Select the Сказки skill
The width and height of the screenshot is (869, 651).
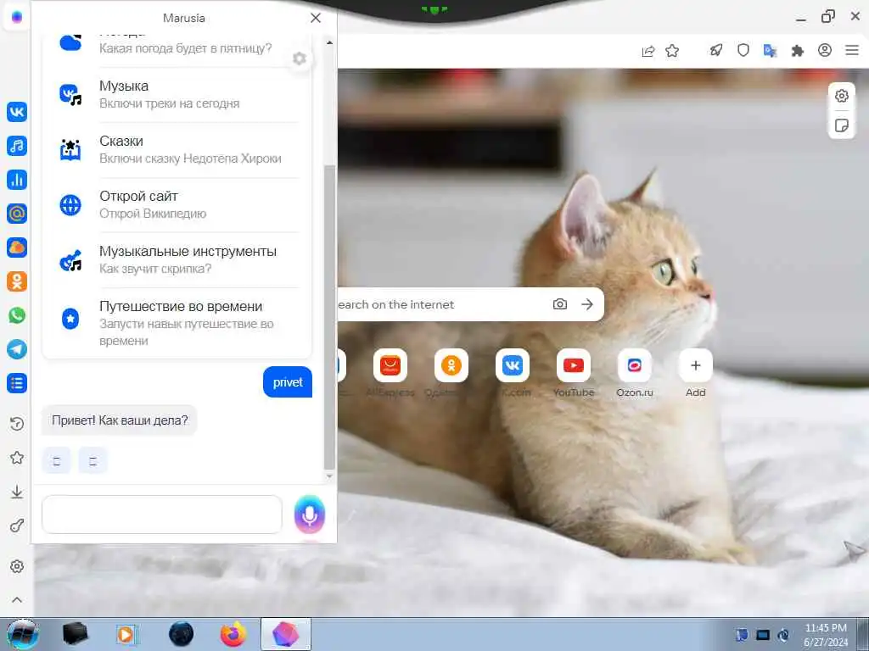coord(177,149)
